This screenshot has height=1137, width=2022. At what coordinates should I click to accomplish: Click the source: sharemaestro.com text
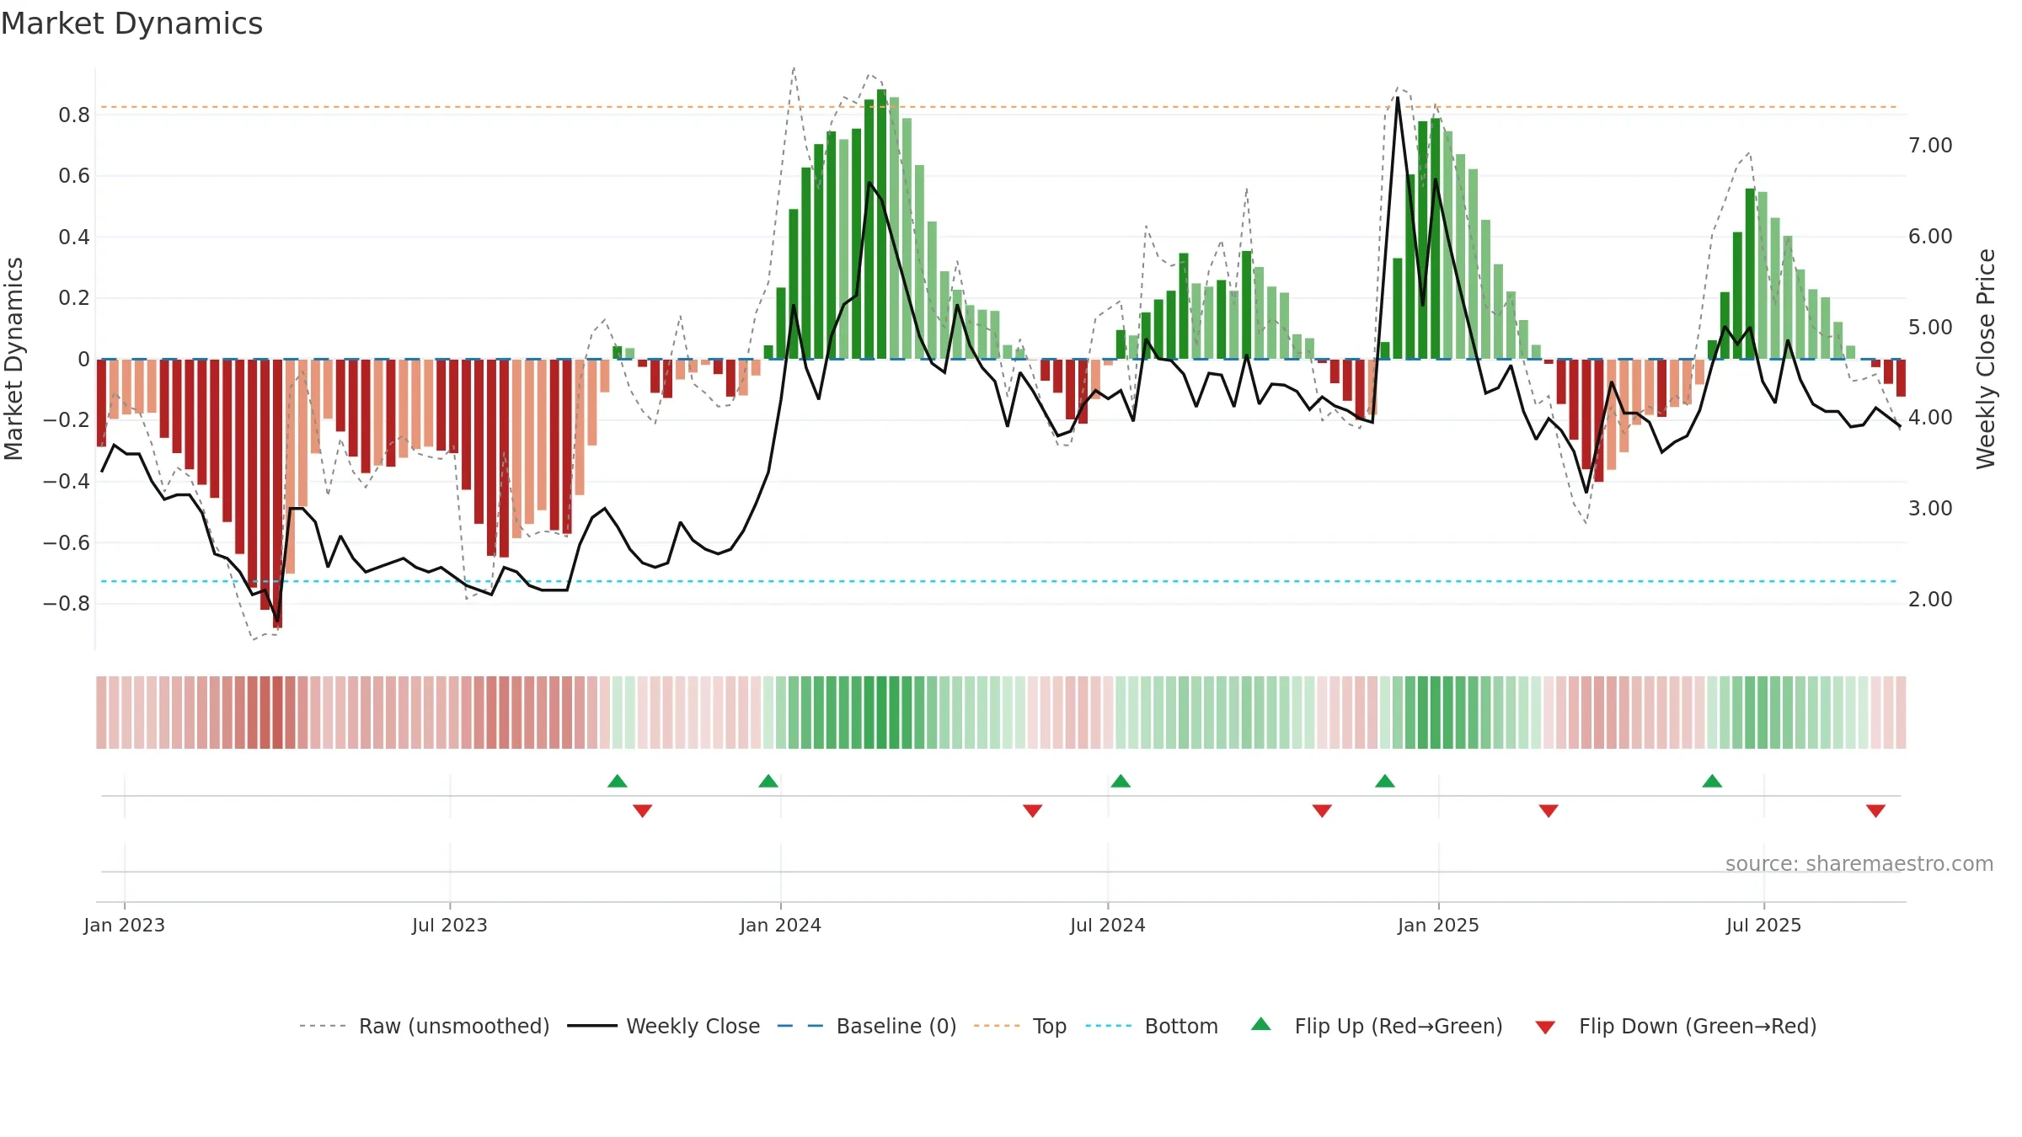tap(1859, 864)
